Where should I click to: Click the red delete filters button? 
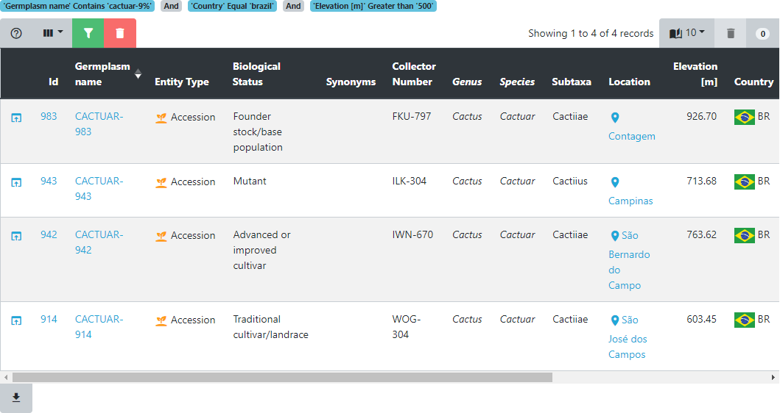[120, 33]
